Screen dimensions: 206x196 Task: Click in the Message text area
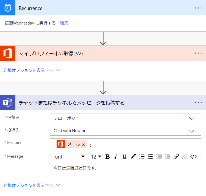[125, 168]
